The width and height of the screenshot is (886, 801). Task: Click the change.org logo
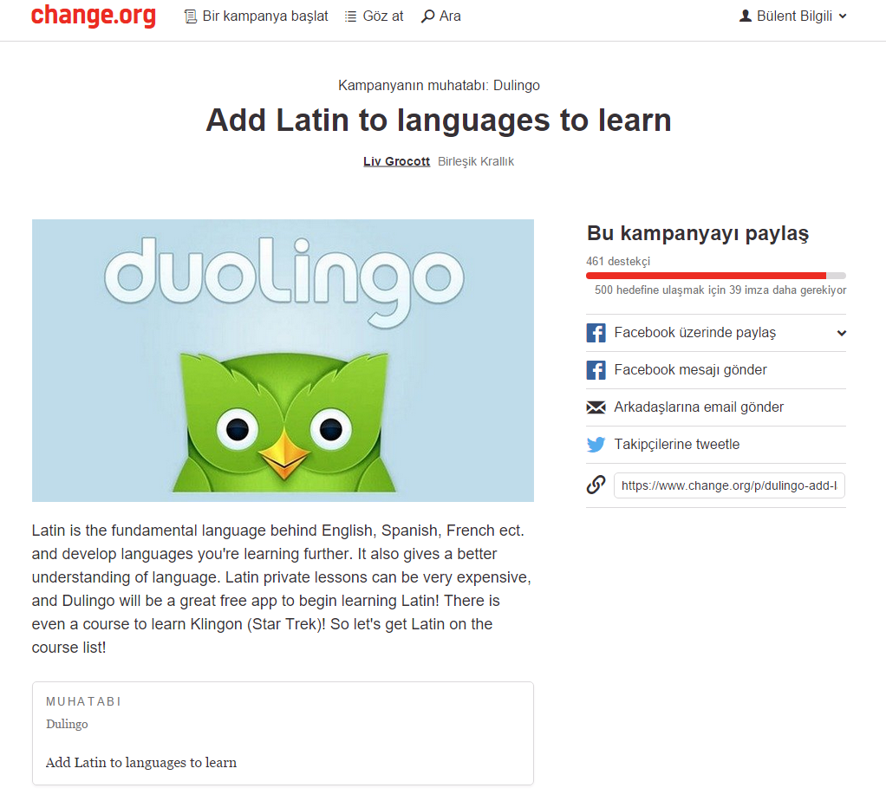94,16
